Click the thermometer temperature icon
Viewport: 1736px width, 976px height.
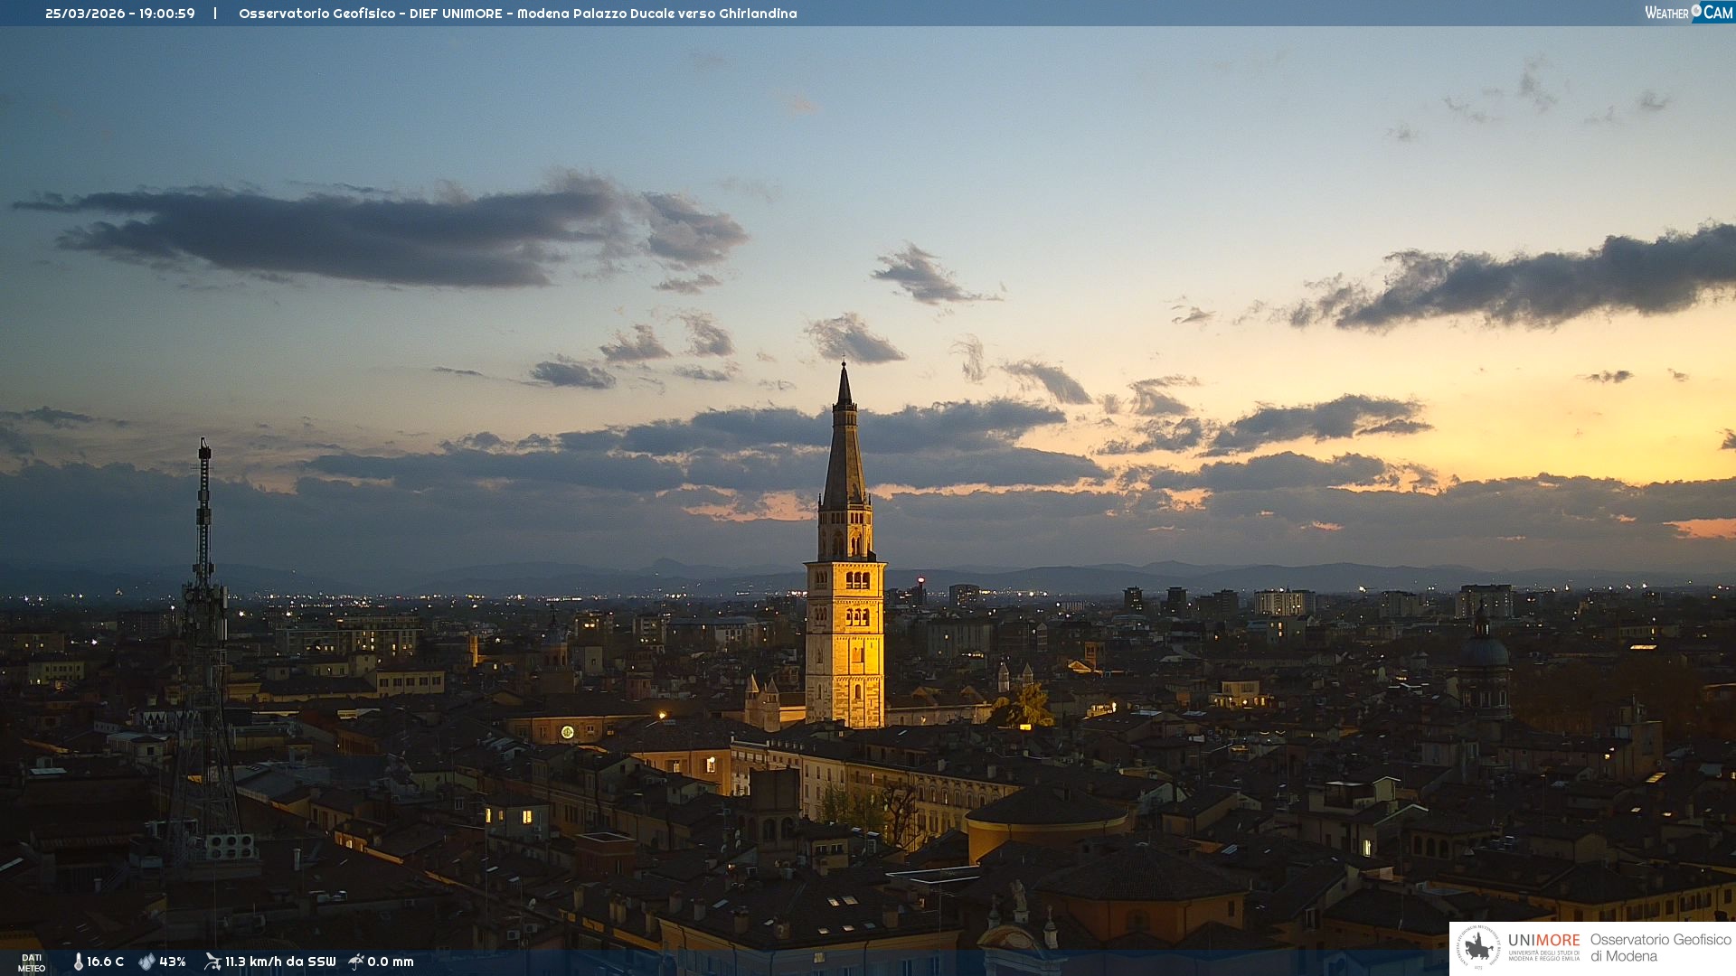coord(78,962)
